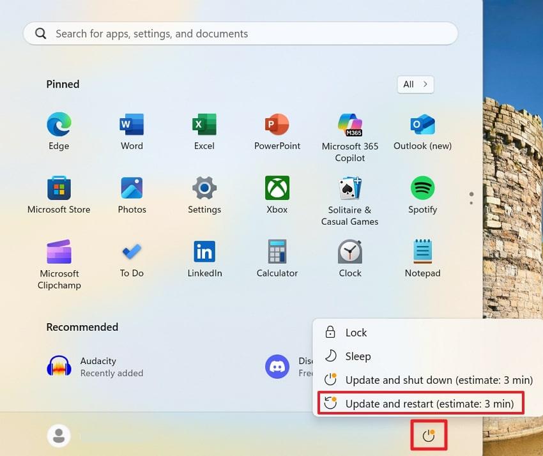
Task: Open the Outlook (new) app
Action: click(422, 131)
